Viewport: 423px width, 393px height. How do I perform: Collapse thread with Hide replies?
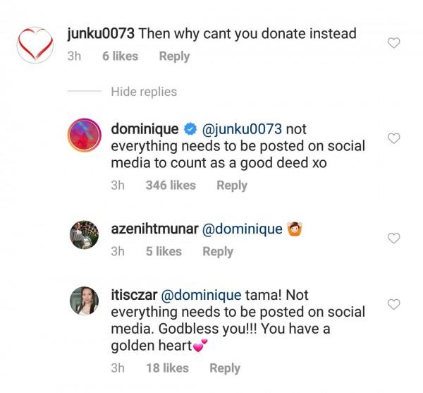click(x=144, y=92)
